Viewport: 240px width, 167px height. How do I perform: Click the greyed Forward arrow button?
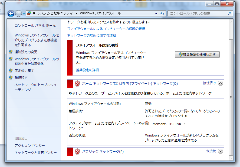pyautogui.click(x=18, y=13)
